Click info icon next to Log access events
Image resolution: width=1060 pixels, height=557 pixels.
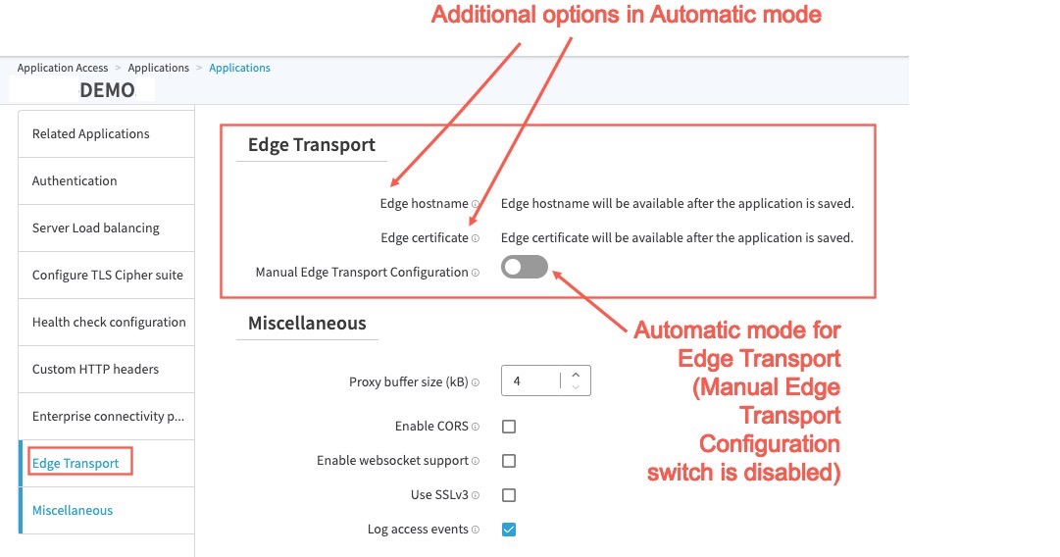click(x=476, y=530)
